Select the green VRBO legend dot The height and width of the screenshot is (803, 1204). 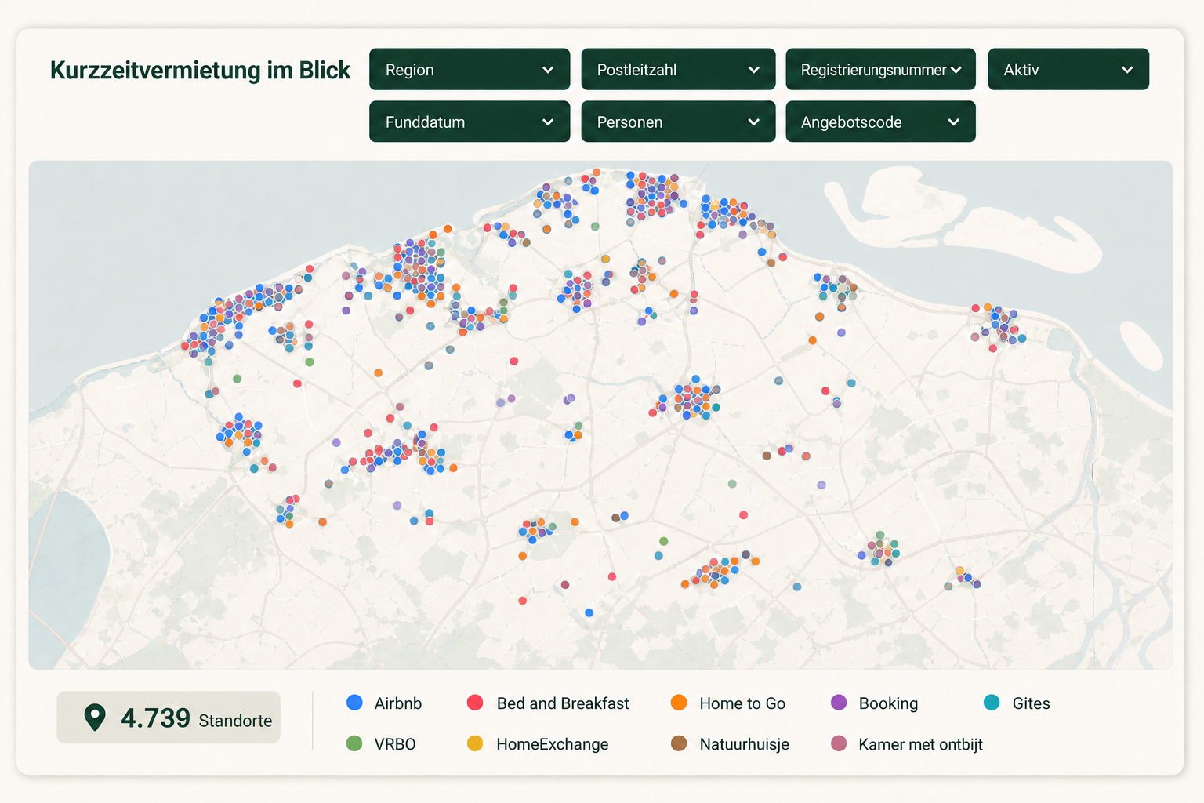pos(354,743)
